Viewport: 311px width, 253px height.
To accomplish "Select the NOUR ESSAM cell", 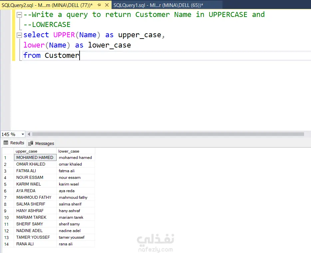I will pos(35,178).
